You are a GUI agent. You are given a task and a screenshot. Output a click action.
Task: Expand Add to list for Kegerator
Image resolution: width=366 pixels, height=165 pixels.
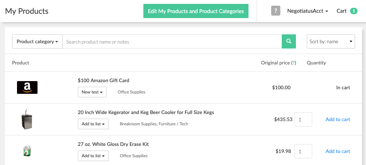tap(93, 124)
